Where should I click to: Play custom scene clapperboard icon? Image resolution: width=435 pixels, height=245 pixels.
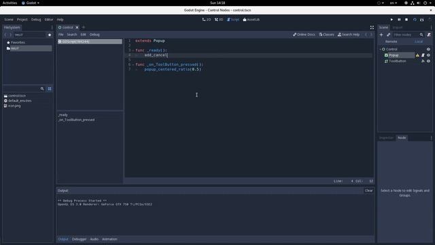pos(421,20)
